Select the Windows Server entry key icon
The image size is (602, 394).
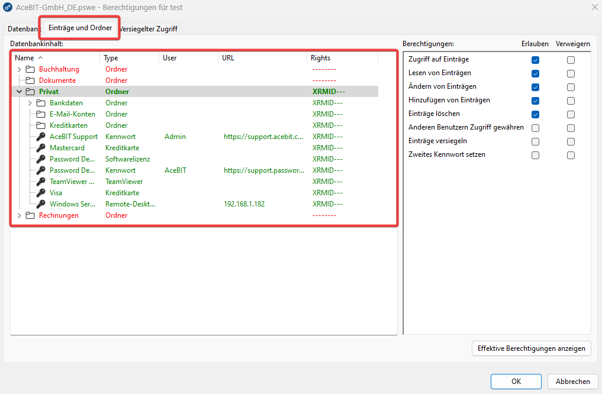click(41, 204)
